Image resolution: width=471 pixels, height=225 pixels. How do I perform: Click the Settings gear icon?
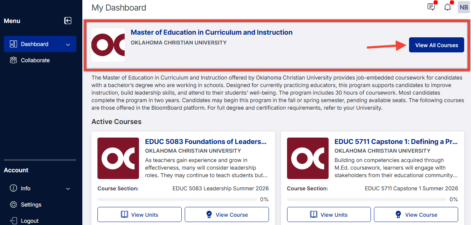click(14, 205)
